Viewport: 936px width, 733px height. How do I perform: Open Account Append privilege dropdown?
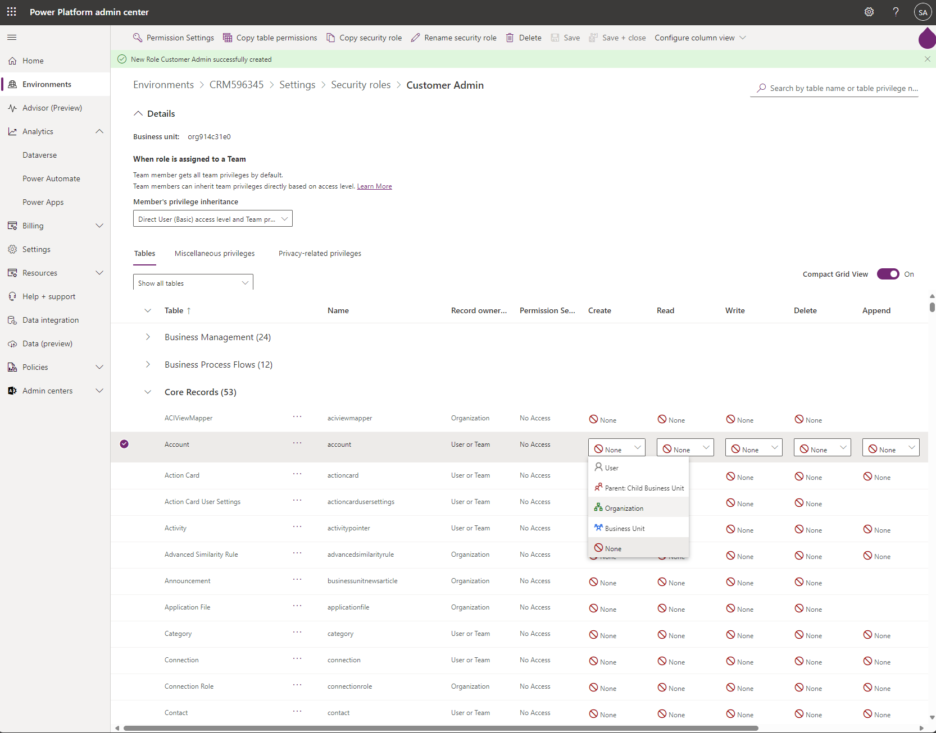[x=891, y=448]
